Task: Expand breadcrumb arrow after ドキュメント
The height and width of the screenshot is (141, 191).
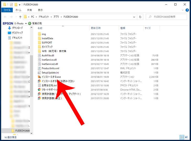Action: point(51,17)
